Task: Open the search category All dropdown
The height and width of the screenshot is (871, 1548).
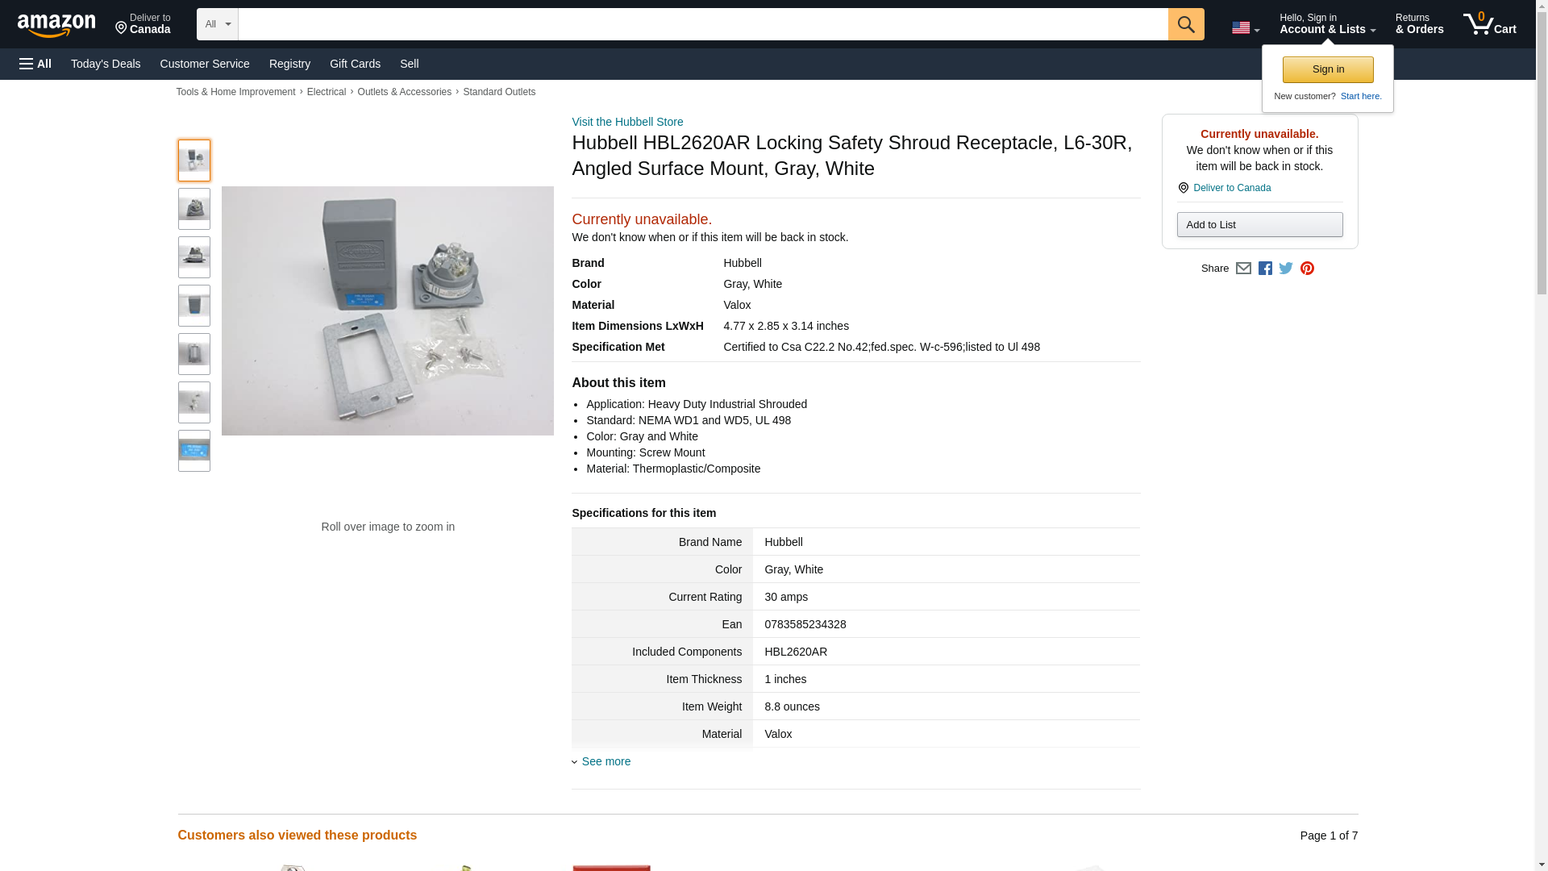Action: [x=218, y=24]
